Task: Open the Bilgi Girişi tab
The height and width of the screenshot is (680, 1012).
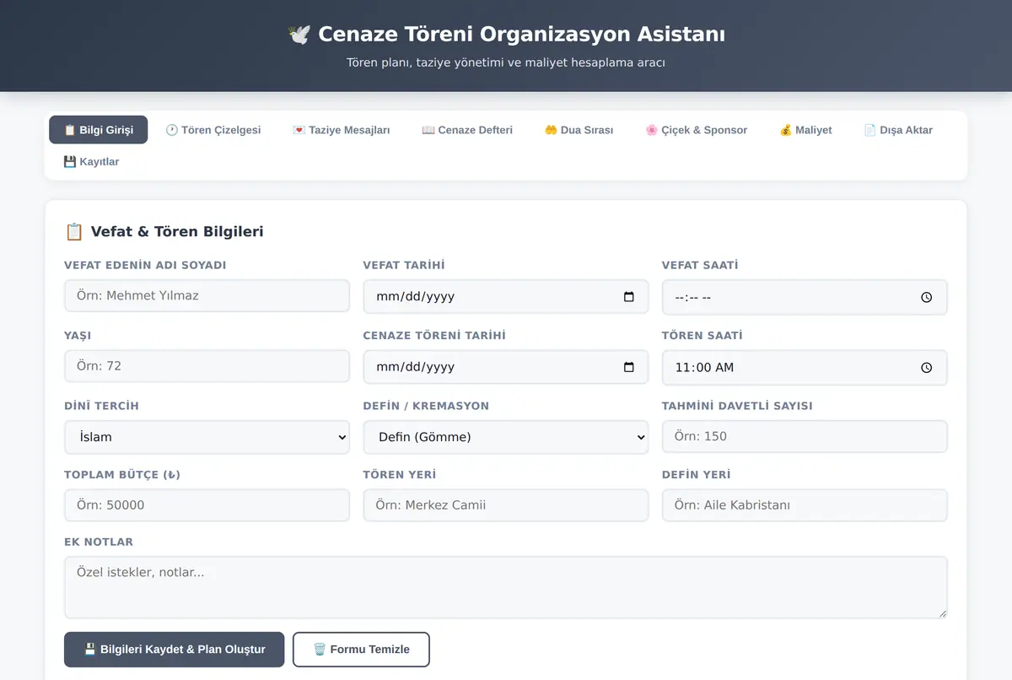Action: pyautogui.click(x=98, y=130)
